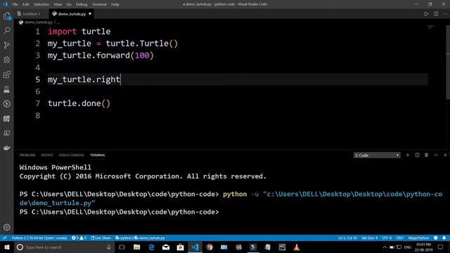The width and height of the screenshot is (450, 253).
Task: Switch to the Output panel tab
Action: [47, 155]
